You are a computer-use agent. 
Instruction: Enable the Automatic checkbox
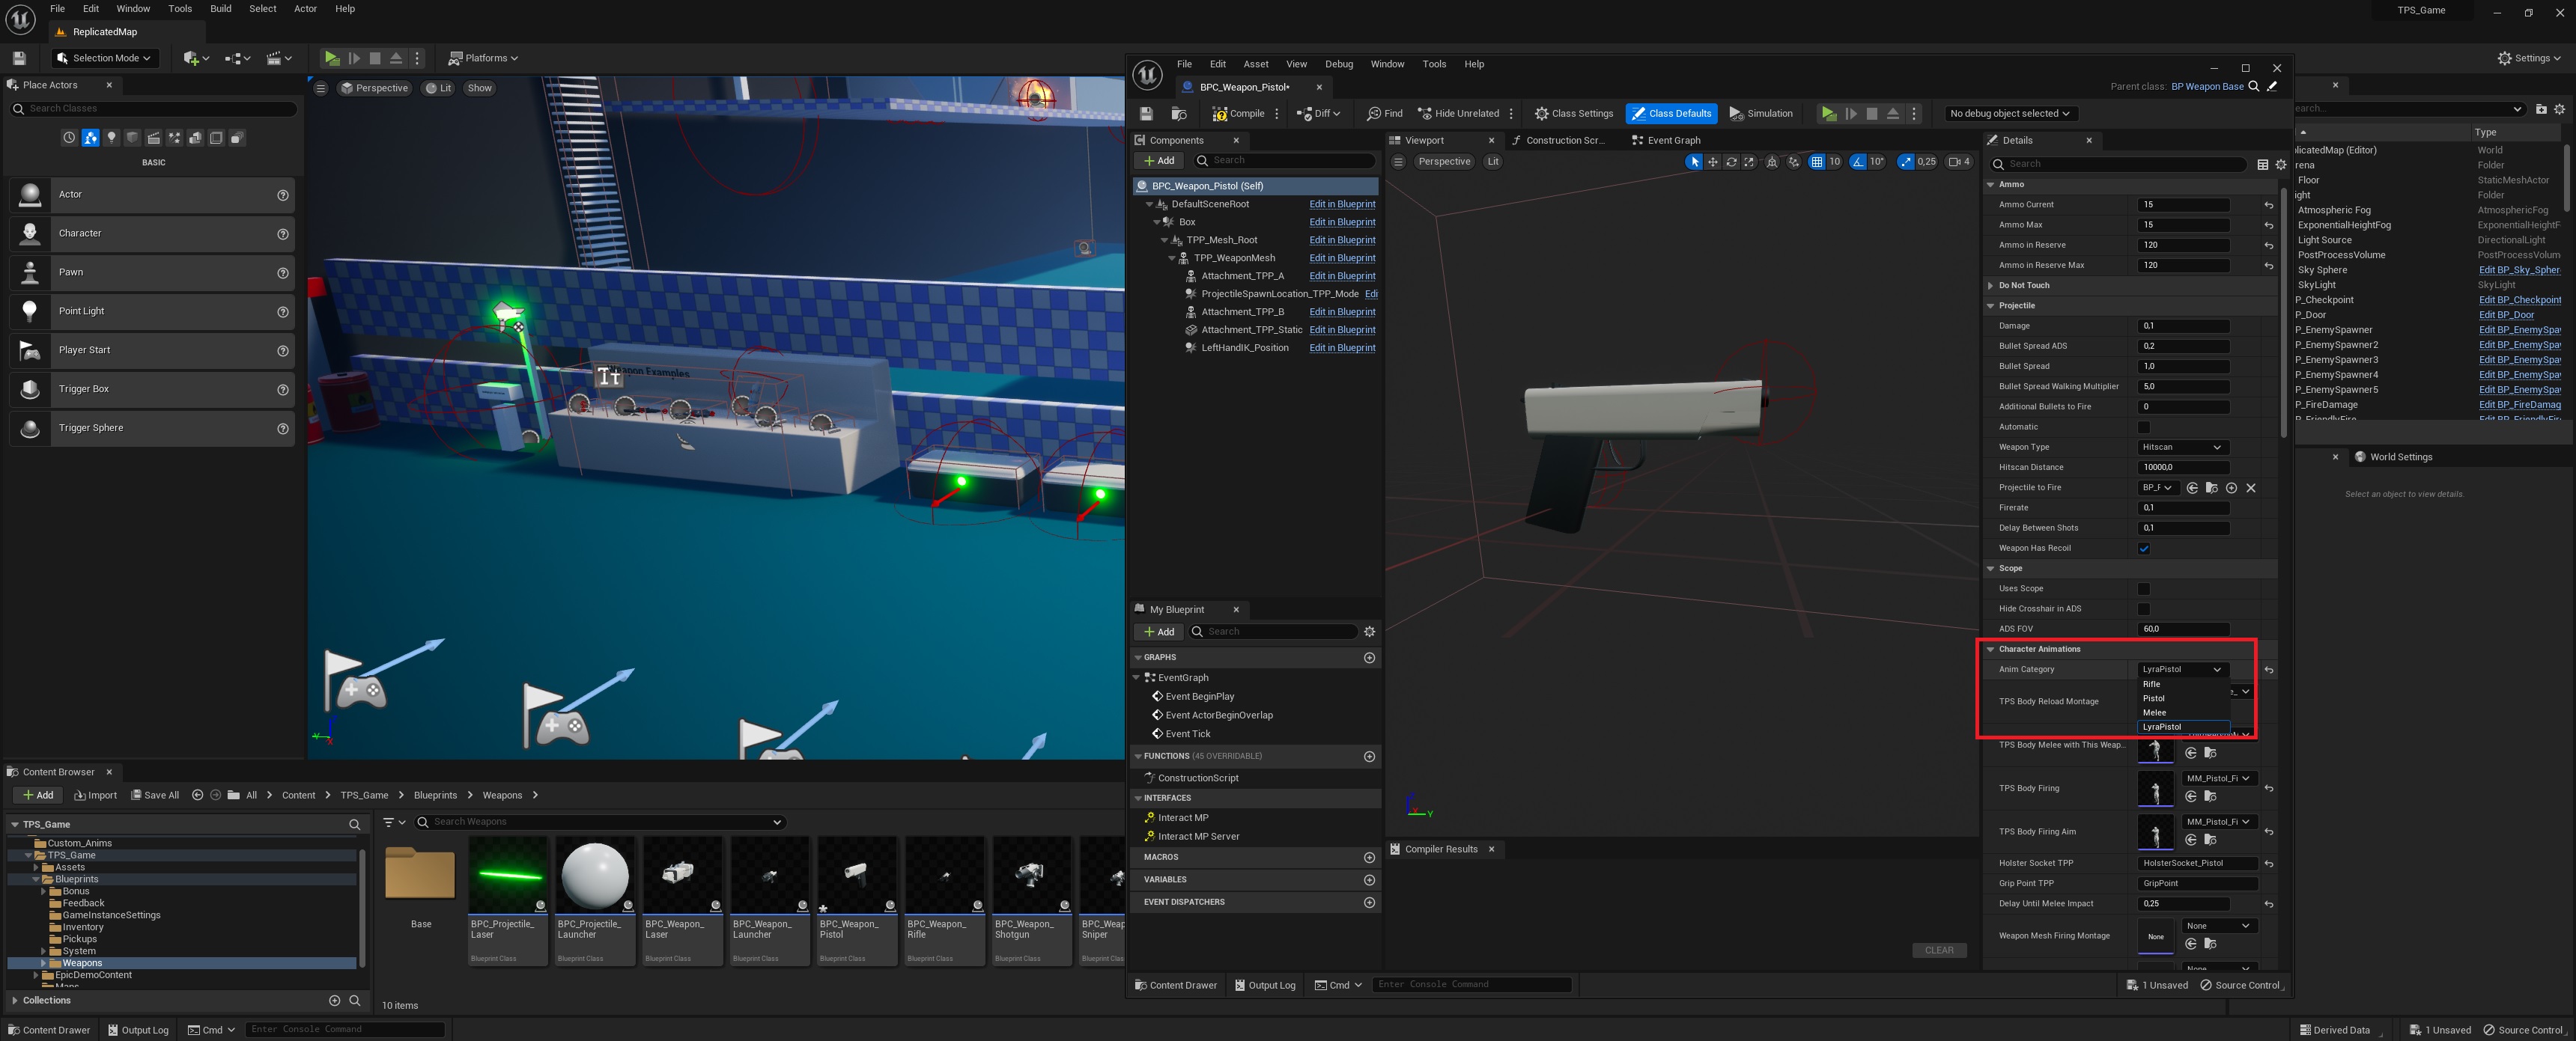(2143, 427)
